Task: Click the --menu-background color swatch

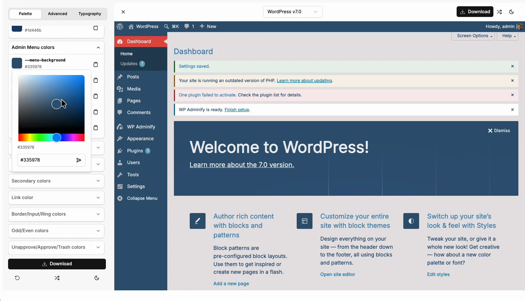Action: click(x=17, y=63)
